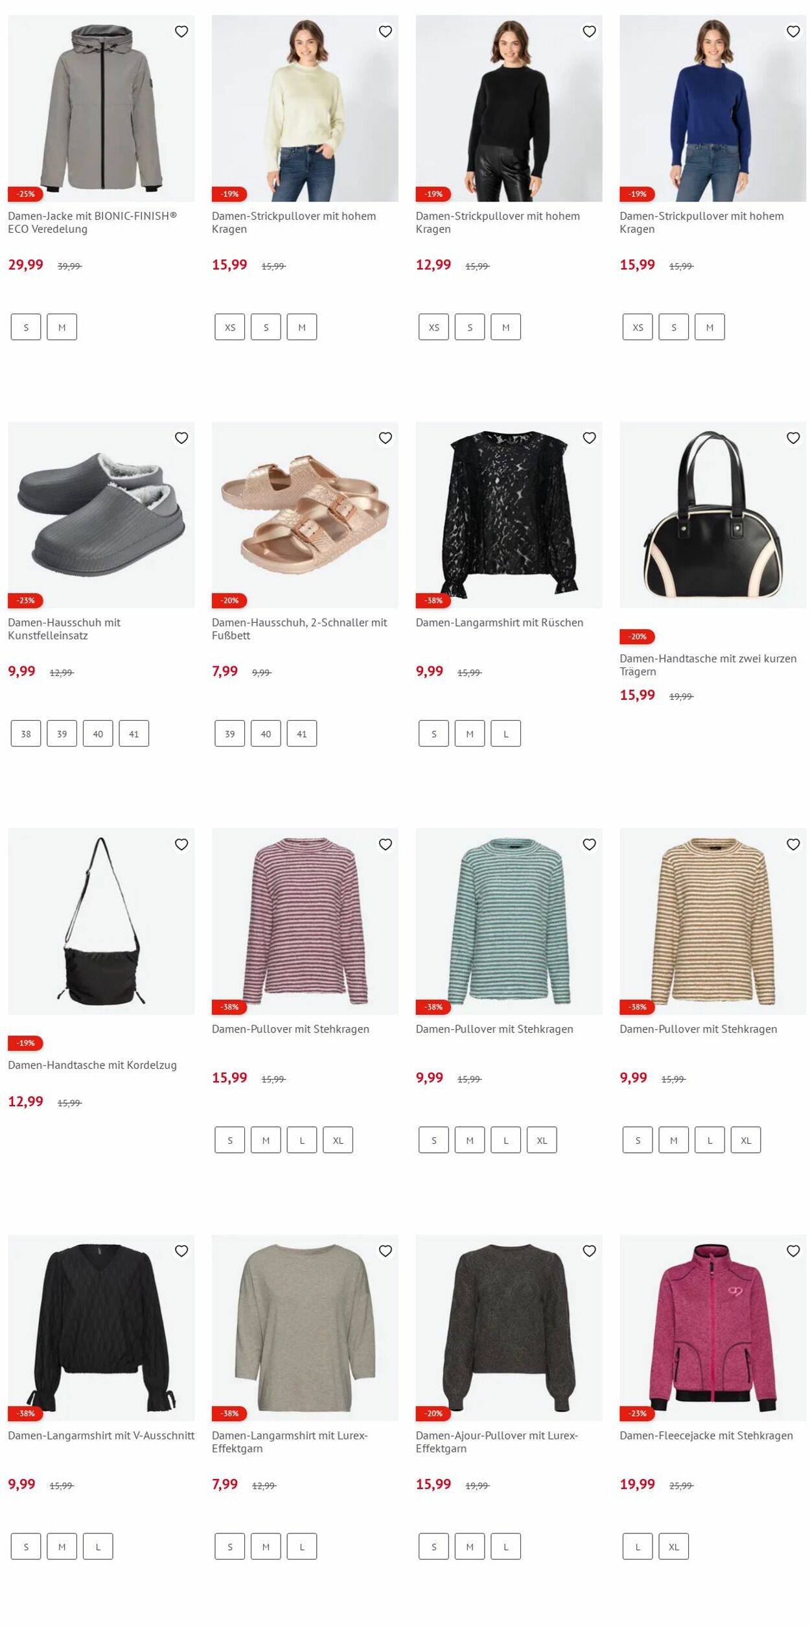The height and width of the screenshot is (1626, 810).
Task: Select size L for the black lace ruffle shirt
Action: [x=506, y=734]
